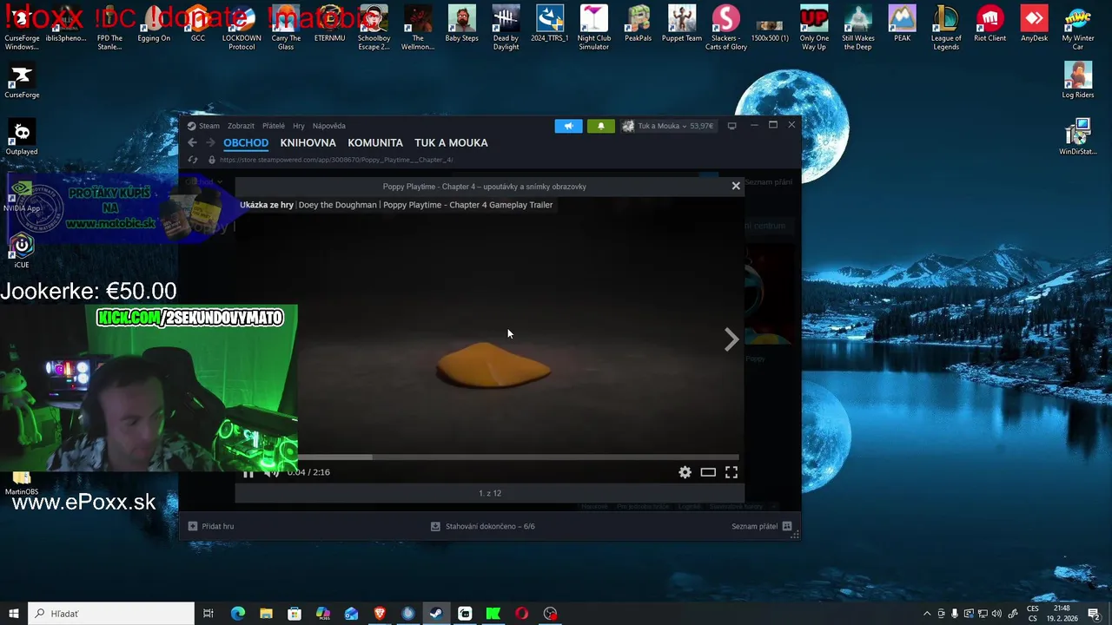Viewport: 1112px width, 625px height.
Task: Open Stahování dokončeno downloads status
Action: [x=483, y=526]
